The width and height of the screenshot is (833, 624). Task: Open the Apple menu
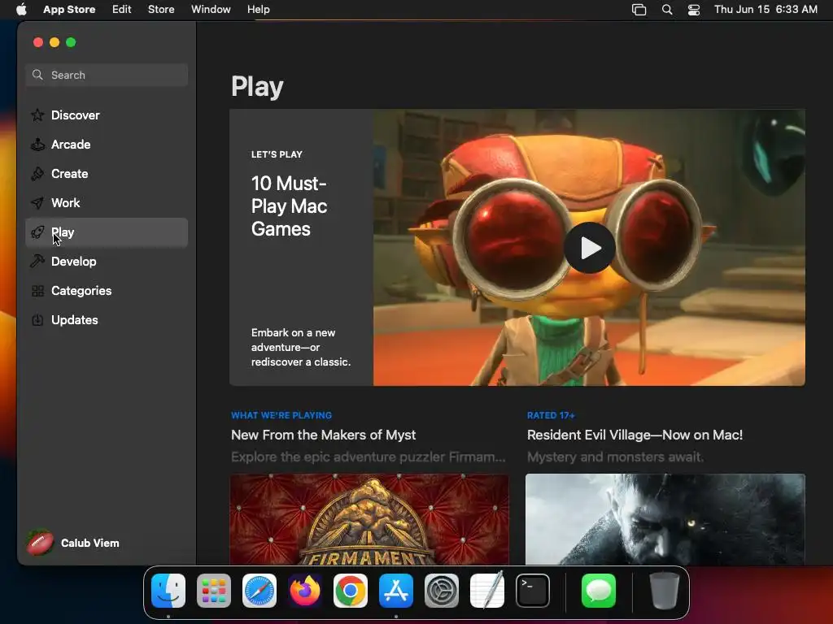point(21,10)
